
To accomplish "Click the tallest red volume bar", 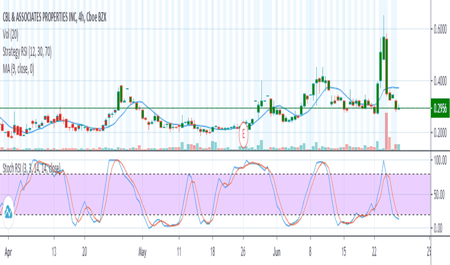I will click(386, 131).
